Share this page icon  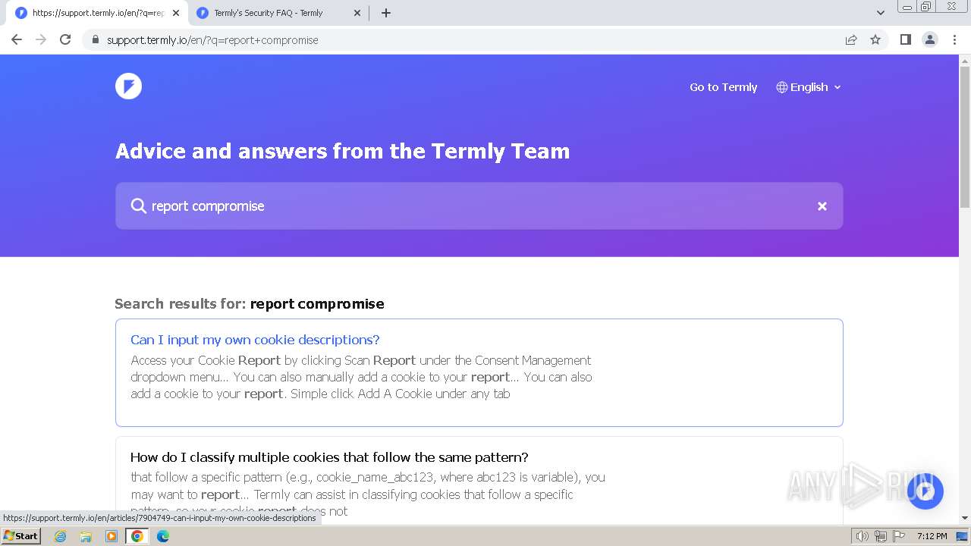point(851,39)
